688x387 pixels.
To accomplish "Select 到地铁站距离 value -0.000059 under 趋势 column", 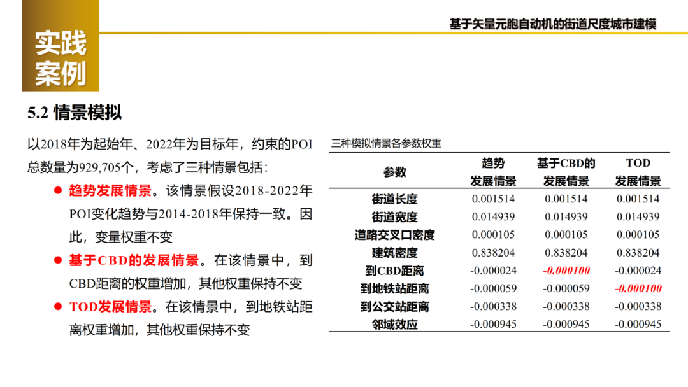I will pos(493,289).
